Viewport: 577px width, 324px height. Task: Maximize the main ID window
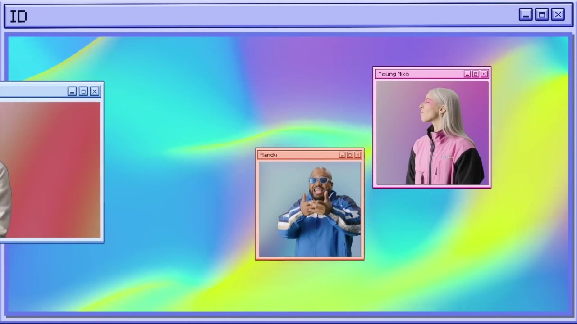(x=542, y=15)
